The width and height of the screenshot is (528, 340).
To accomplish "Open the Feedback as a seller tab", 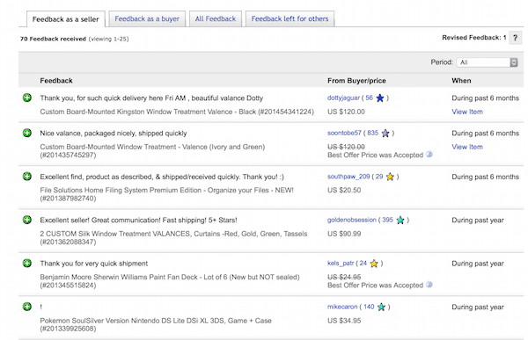I will click(66, 19).
